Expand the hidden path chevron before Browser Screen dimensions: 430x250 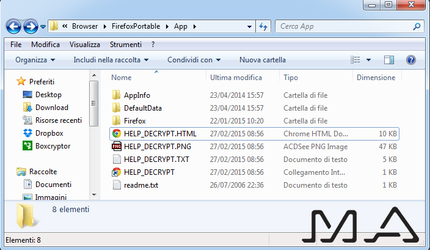[x=65, y=26]
